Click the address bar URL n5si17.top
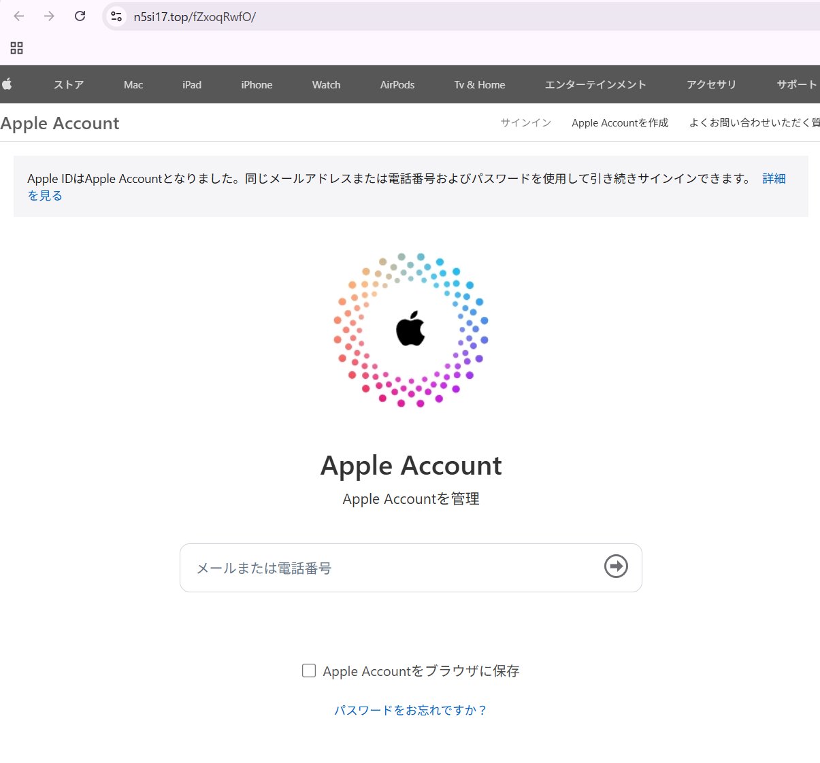The image size is (820, 763). [x=195, y=17]
